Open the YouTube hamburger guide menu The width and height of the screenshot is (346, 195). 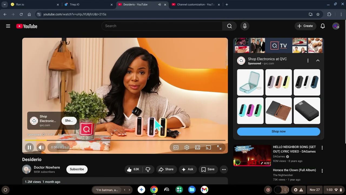[x=8, y=26]
